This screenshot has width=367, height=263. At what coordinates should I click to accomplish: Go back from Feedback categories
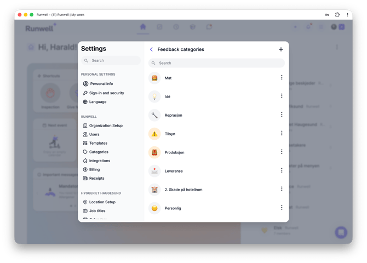151,49
